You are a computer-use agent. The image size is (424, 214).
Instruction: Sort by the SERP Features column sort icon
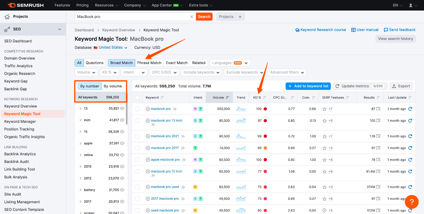[x=348, y=98]
